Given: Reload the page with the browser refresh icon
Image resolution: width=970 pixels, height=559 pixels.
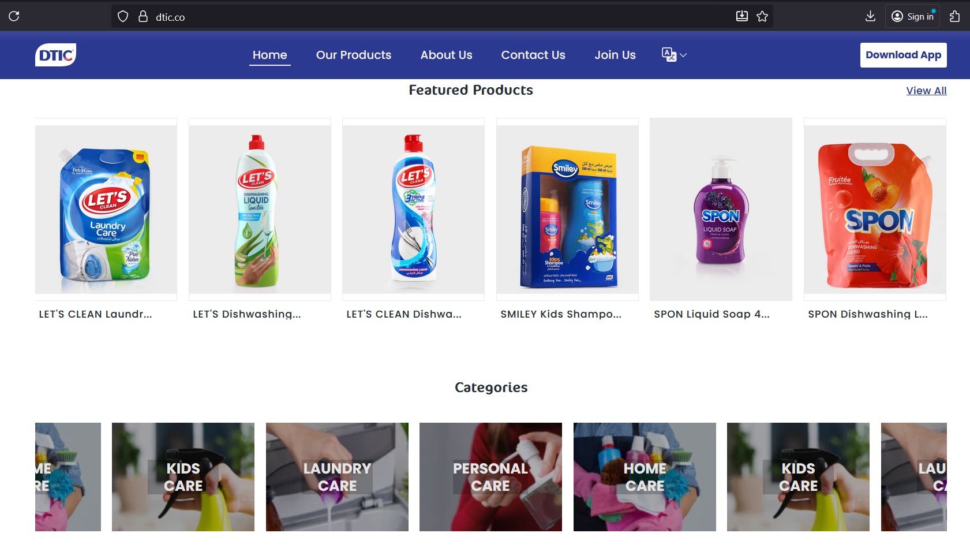Looking at the screenshot, I should point(14,16).
